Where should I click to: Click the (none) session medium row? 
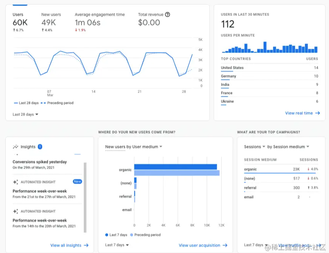point(281,178)
